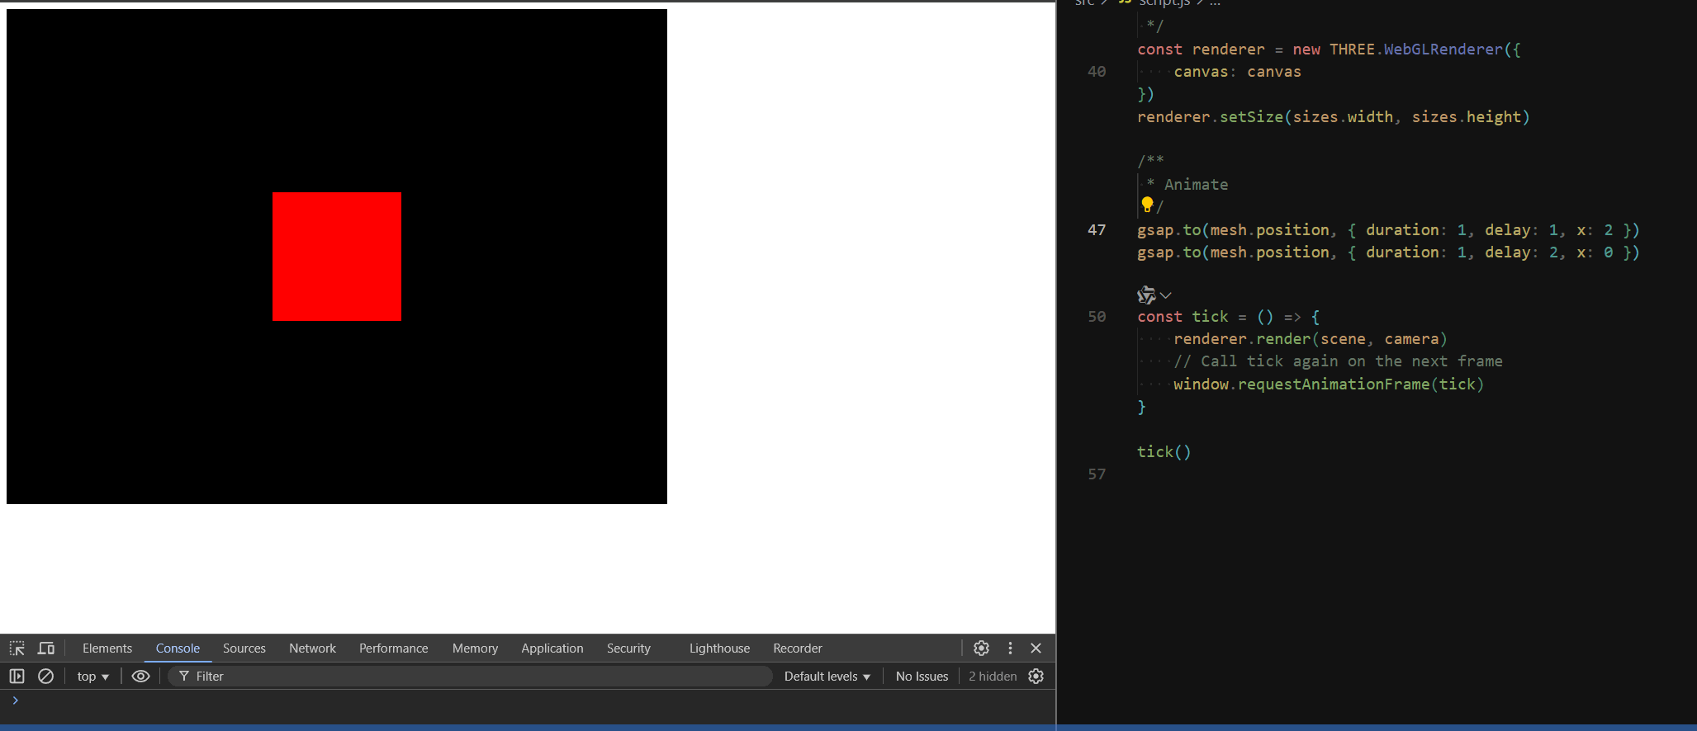Create live expression with eye icon
Screen dimensions: 1697x731
tap(141, 677)
